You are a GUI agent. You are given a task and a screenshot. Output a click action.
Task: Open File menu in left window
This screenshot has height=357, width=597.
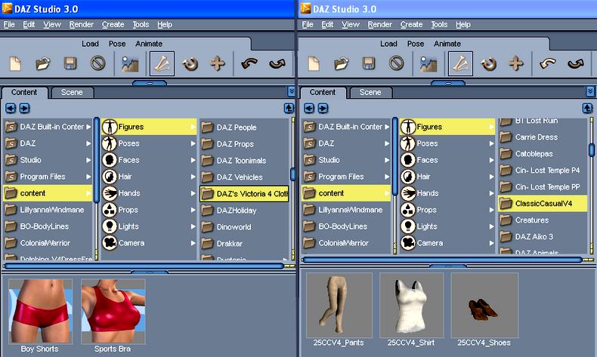pyautogui.click(x=9, y=24)
